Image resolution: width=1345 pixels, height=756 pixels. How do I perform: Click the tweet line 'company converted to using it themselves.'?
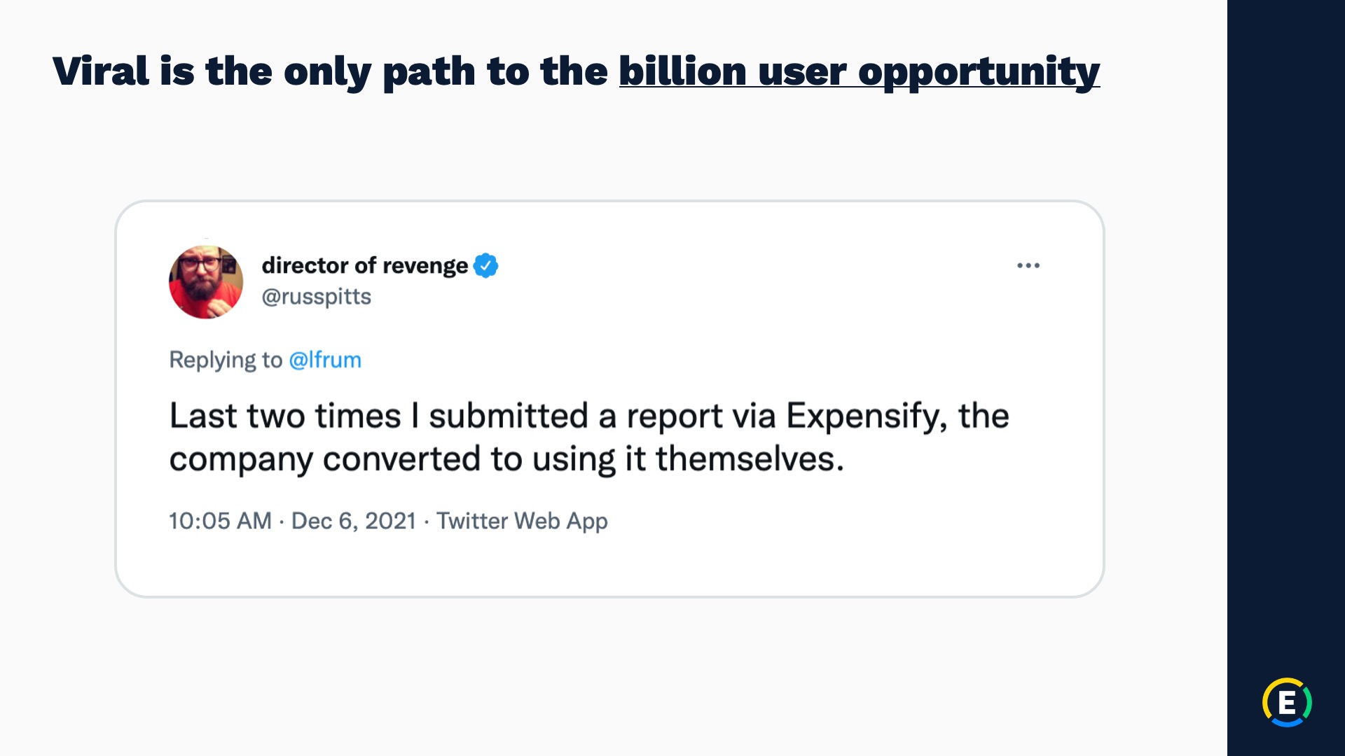click(x=506, y=459)
